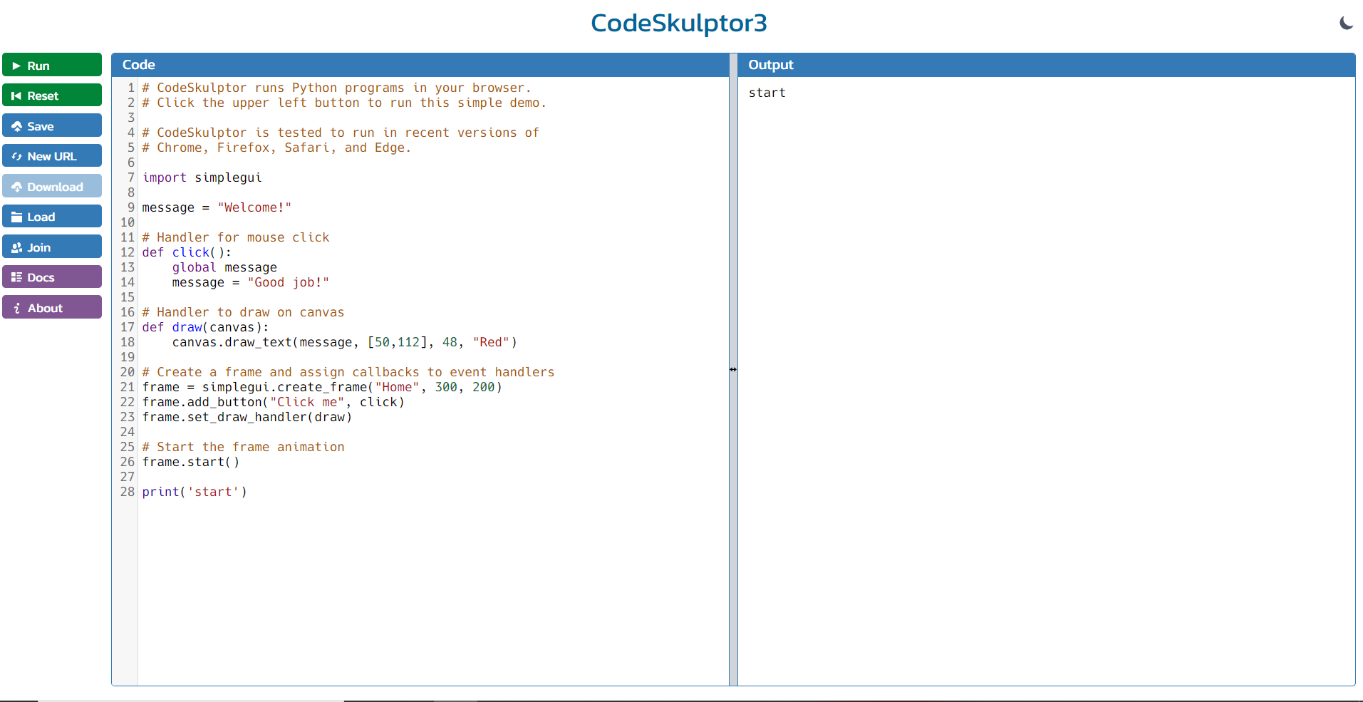1363x702 pixels.
Task: Click line number 12 in gutter
Action: (128, 252)
